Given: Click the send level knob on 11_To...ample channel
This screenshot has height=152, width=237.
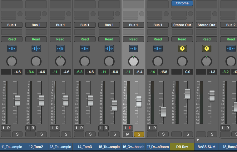Looking at the screenshot, I should pos(20,14).
